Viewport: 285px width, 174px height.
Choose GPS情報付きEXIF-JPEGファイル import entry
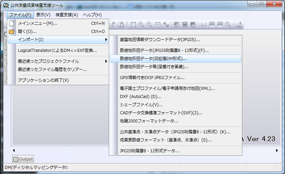coord(152,78)
